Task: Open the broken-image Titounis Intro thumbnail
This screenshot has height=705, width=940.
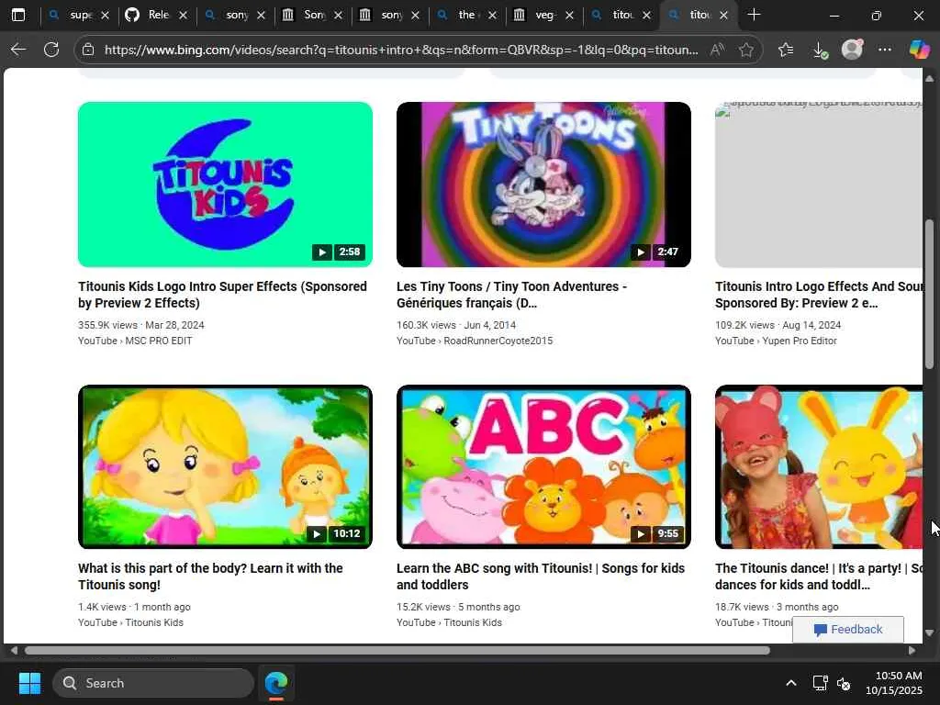Action: [x=818, y=184]
